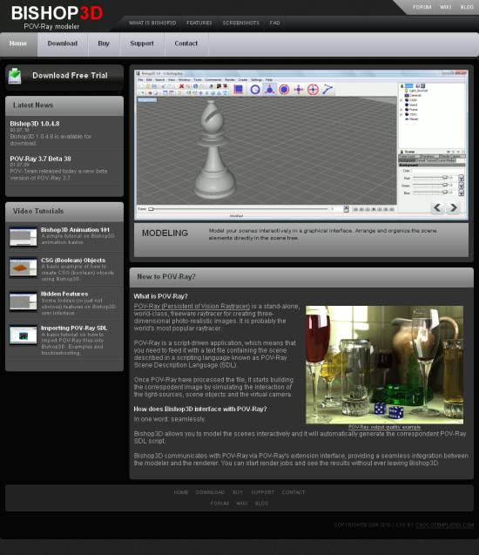
Task: Click the wine glasses render image
Action: point(385,364)
